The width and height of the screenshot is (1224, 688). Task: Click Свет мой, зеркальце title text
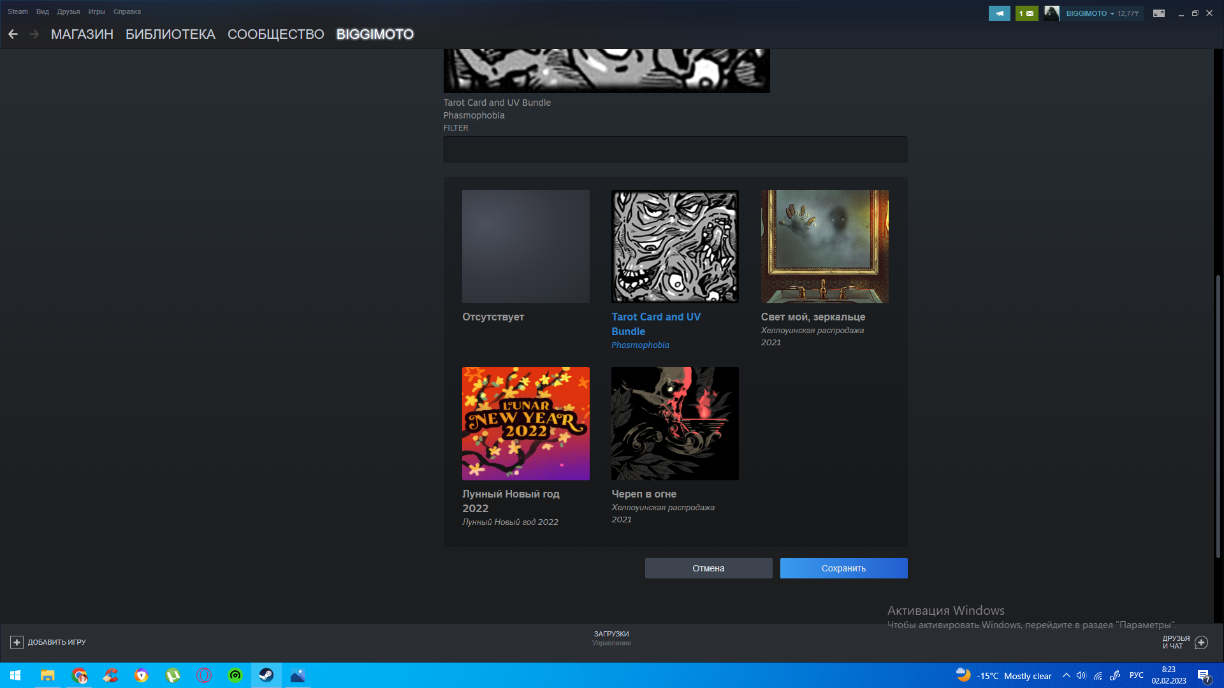[x=813, y=317]
